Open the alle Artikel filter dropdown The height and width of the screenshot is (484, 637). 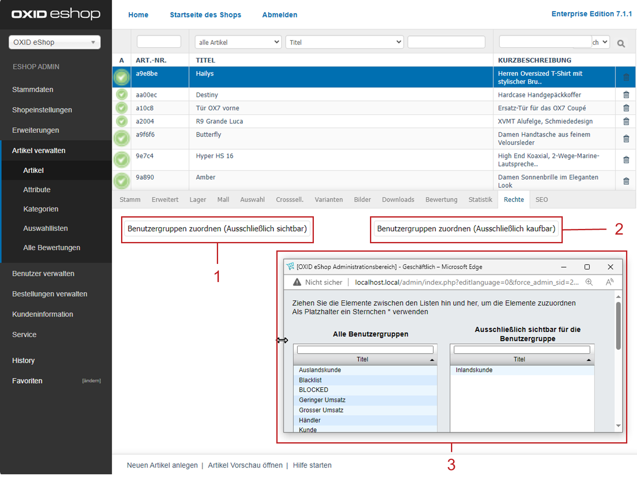(x=238, y=42)
